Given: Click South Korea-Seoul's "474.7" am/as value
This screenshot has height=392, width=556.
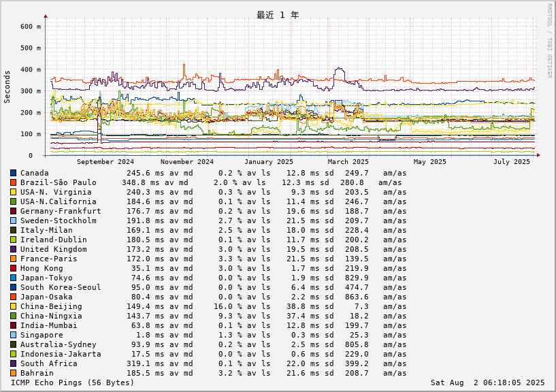Looking at the screenshot, I should 357,287.
